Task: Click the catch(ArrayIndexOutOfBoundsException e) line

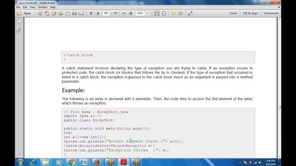Action: point(109,146)
